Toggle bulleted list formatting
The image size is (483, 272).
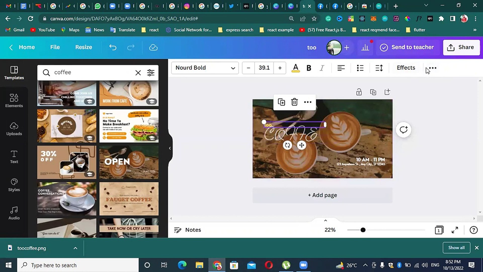click(360, 68)
